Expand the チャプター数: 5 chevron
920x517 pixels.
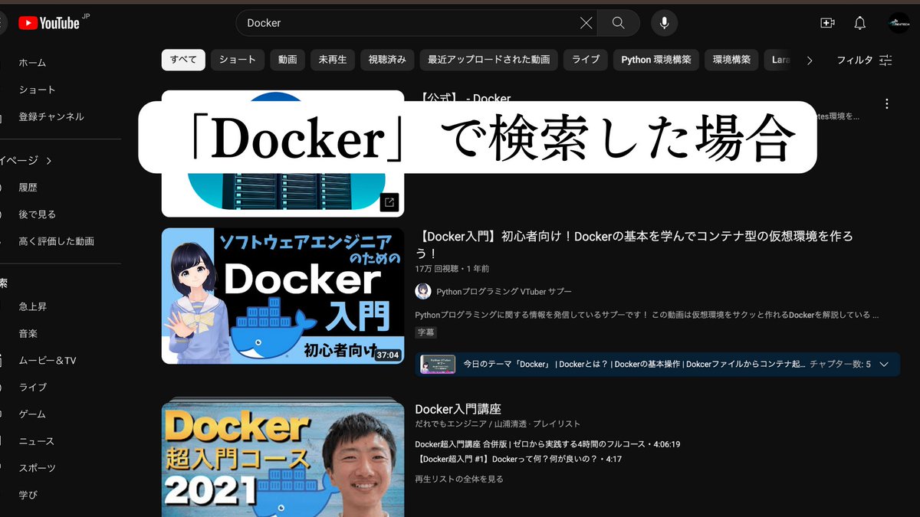pos(884,365)
